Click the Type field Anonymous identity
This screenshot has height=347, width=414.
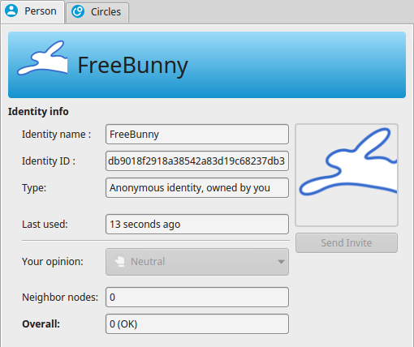click(197, 187)
